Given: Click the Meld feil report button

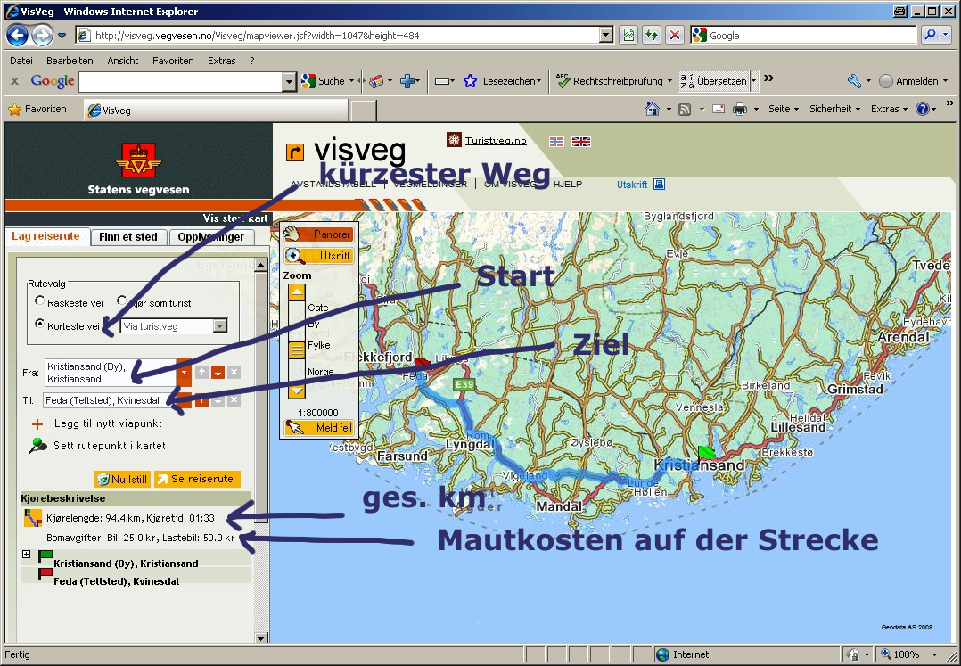Looking at the screenshot, I should (318, 428).
